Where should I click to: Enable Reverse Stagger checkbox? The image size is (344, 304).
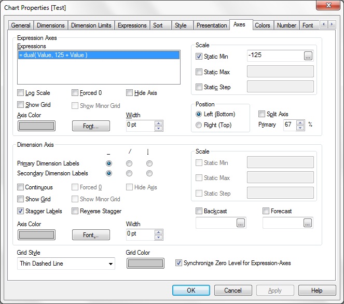pos(75,211)
